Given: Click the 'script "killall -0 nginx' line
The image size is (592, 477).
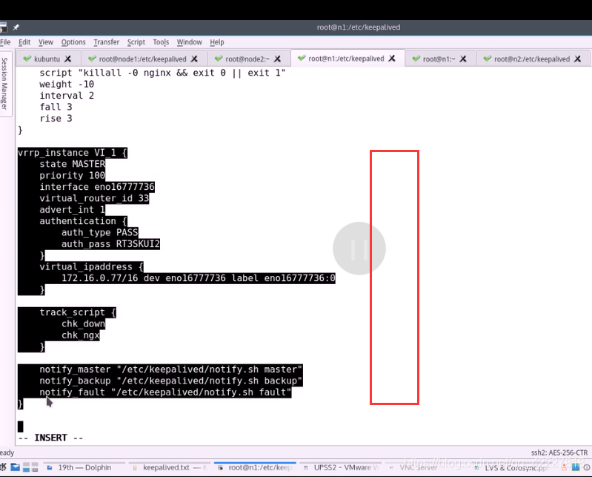Looking at the screenshot, I should click(163, 73).
